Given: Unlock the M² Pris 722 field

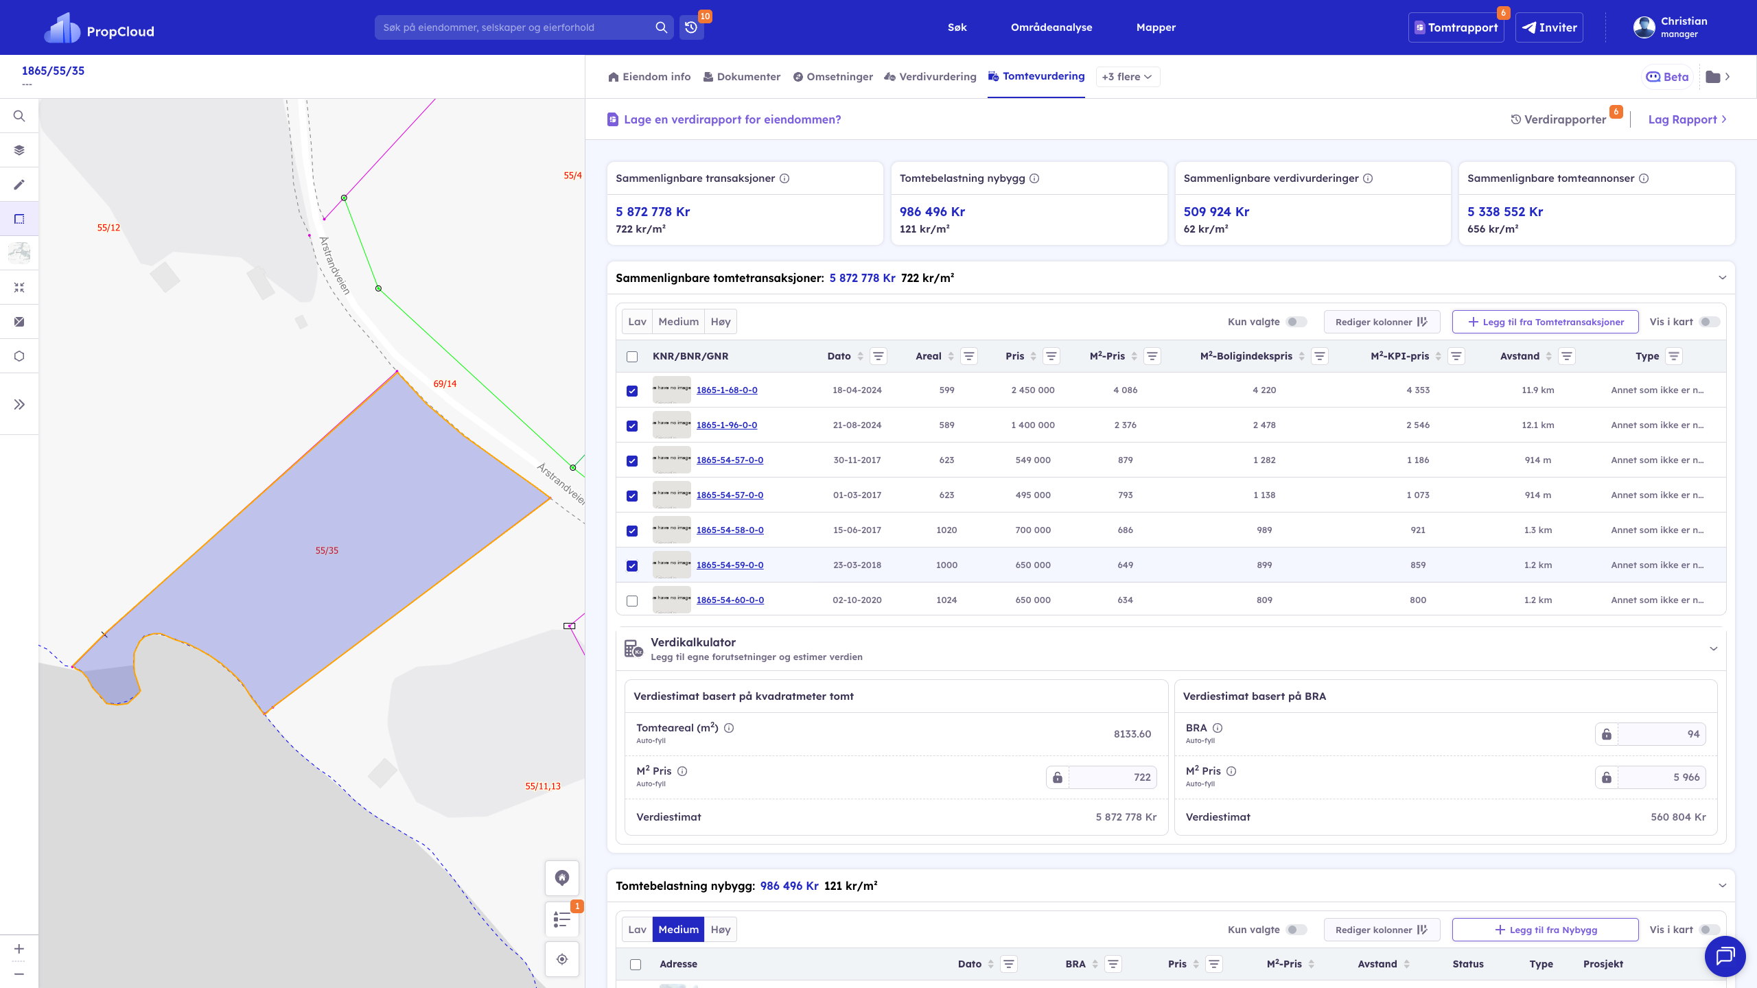Looking at the screenshot, I should 1058,777.
